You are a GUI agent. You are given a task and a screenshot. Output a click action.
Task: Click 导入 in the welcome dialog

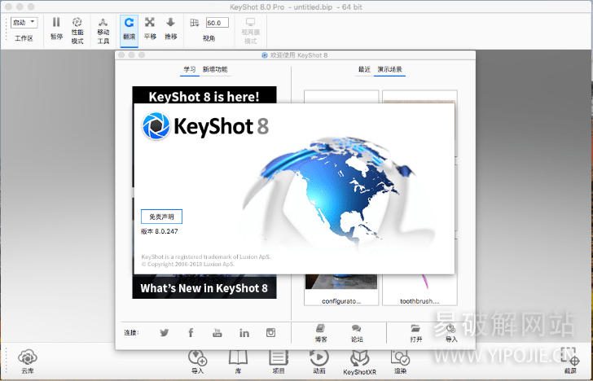click(451, 334)
